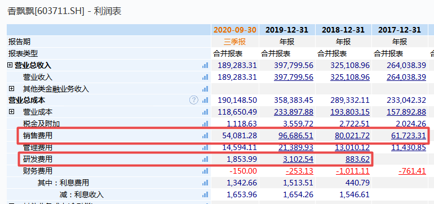
Task: Open 2018 财务费用 value -1,011.11
Action: pyautogui.click(x=353, y=171)
